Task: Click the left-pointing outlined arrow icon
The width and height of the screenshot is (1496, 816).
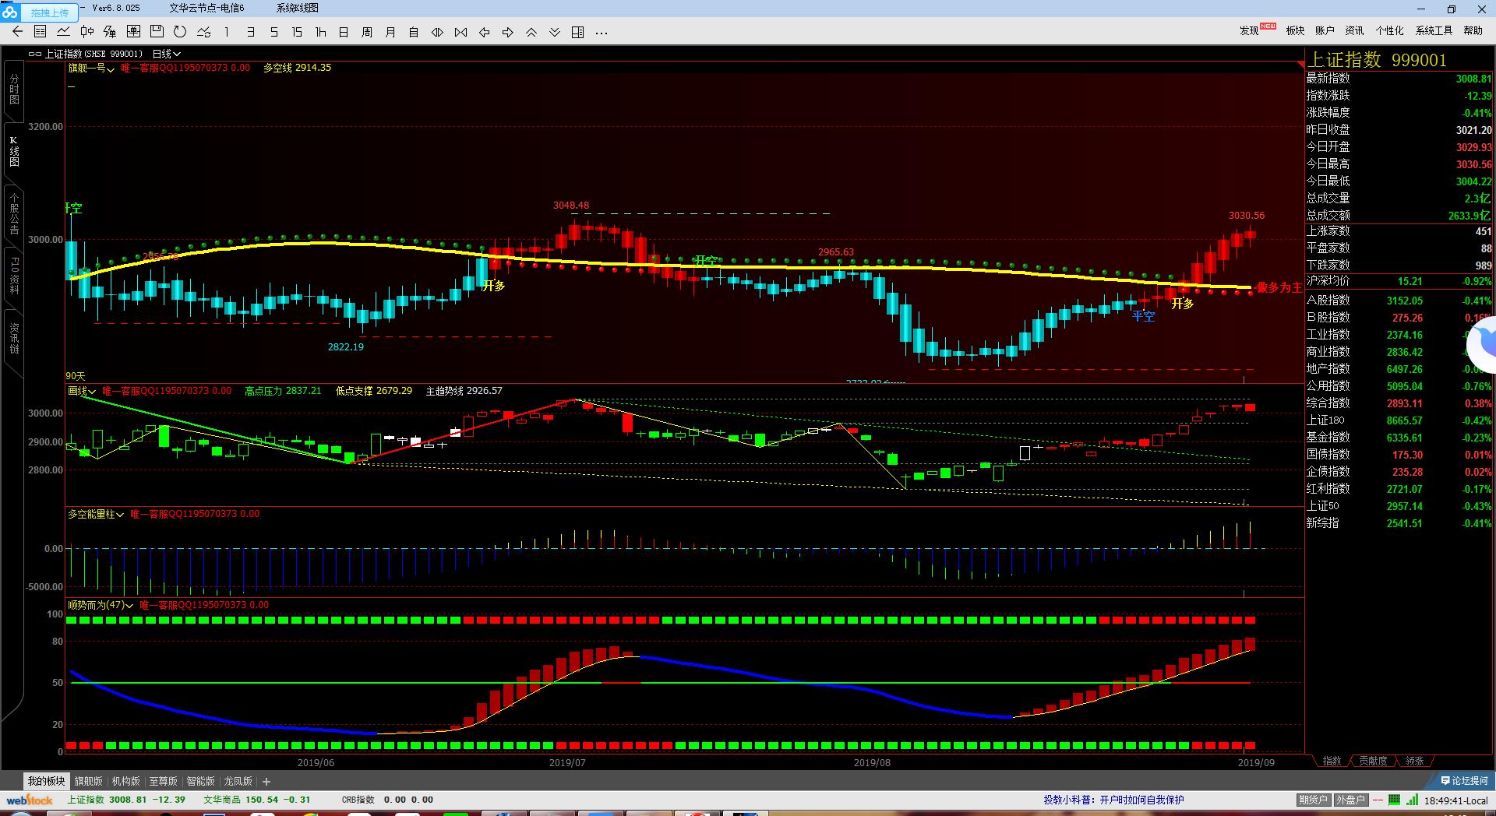Action: click(485, 32)
